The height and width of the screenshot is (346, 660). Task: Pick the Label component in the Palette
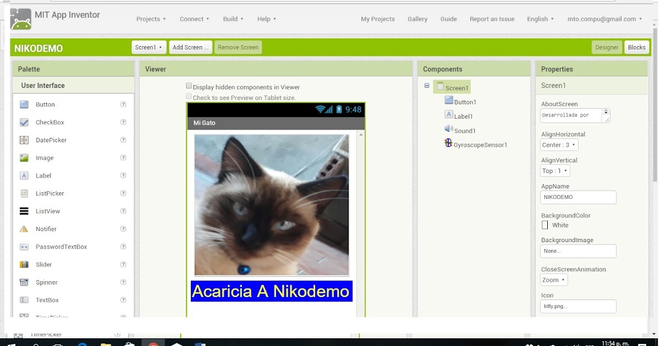click(44, 175)
